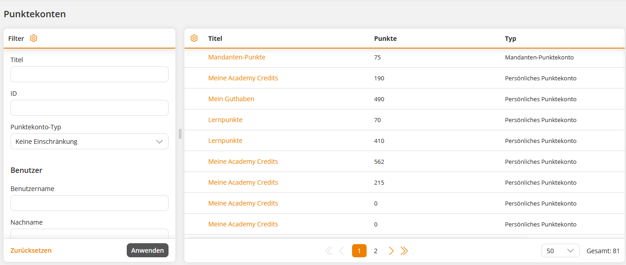This screenshot has width=626, height=265.
Task: Go to the first page arrow
Action: pos(329,251)
